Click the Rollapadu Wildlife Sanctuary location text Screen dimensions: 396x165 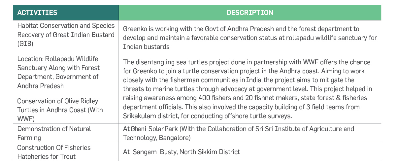58,72
